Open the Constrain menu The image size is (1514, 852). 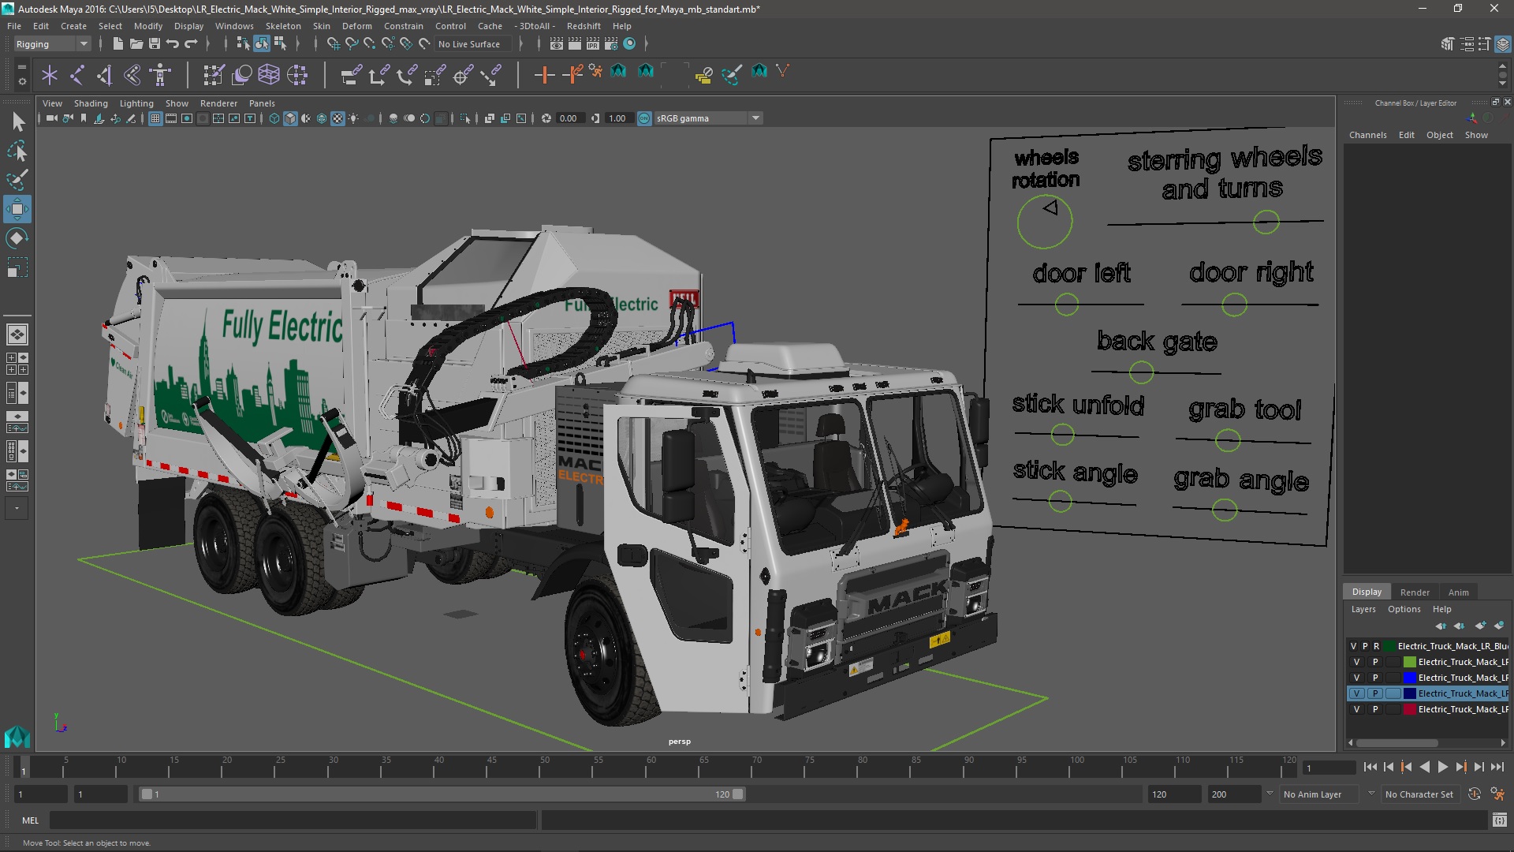pos(403,26)
